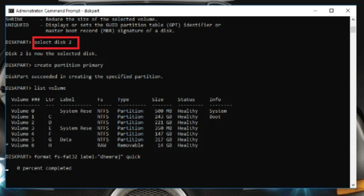
Task: Click the 'Type' column header
Action: tap(123, 100)
